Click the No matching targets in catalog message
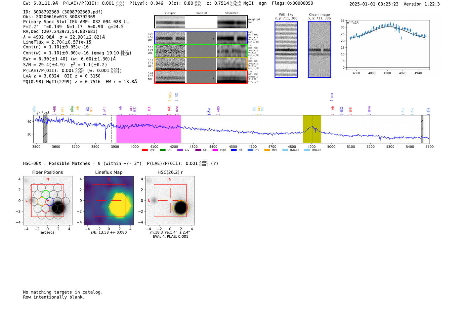463x315 pixels. [63, 292]
